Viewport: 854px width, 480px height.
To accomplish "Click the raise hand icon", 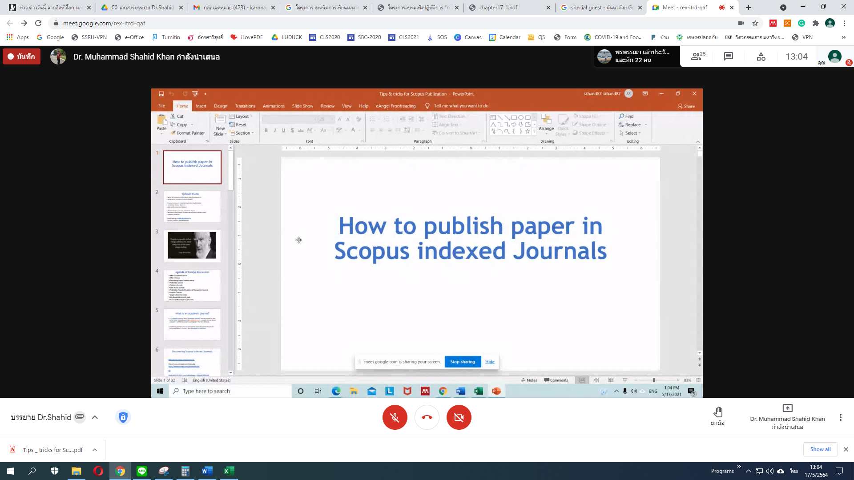I will tap(717, 412).
